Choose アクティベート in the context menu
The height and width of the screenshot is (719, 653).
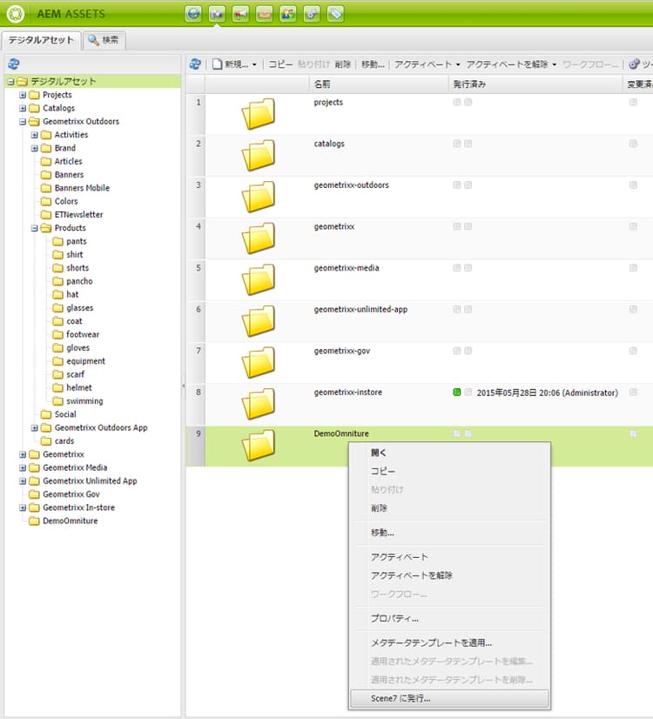450,557
